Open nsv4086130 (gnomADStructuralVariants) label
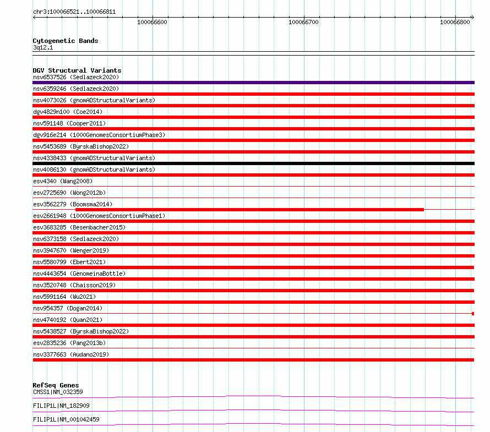Image resolution: width=490 pixels, height=432 pixels. 94,169
